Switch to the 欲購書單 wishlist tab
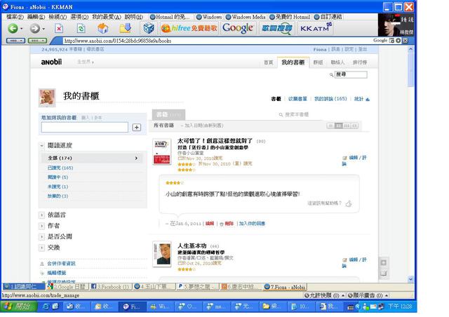The image size is (449, 317). click(297, 99)
